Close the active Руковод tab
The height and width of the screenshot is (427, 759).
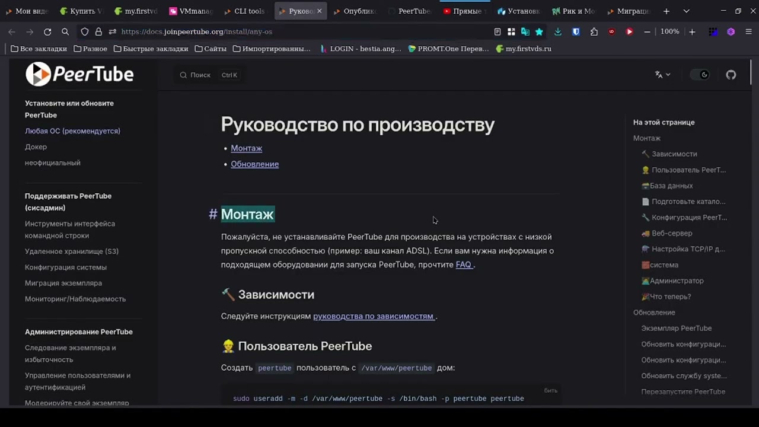(x=319, y=11)
